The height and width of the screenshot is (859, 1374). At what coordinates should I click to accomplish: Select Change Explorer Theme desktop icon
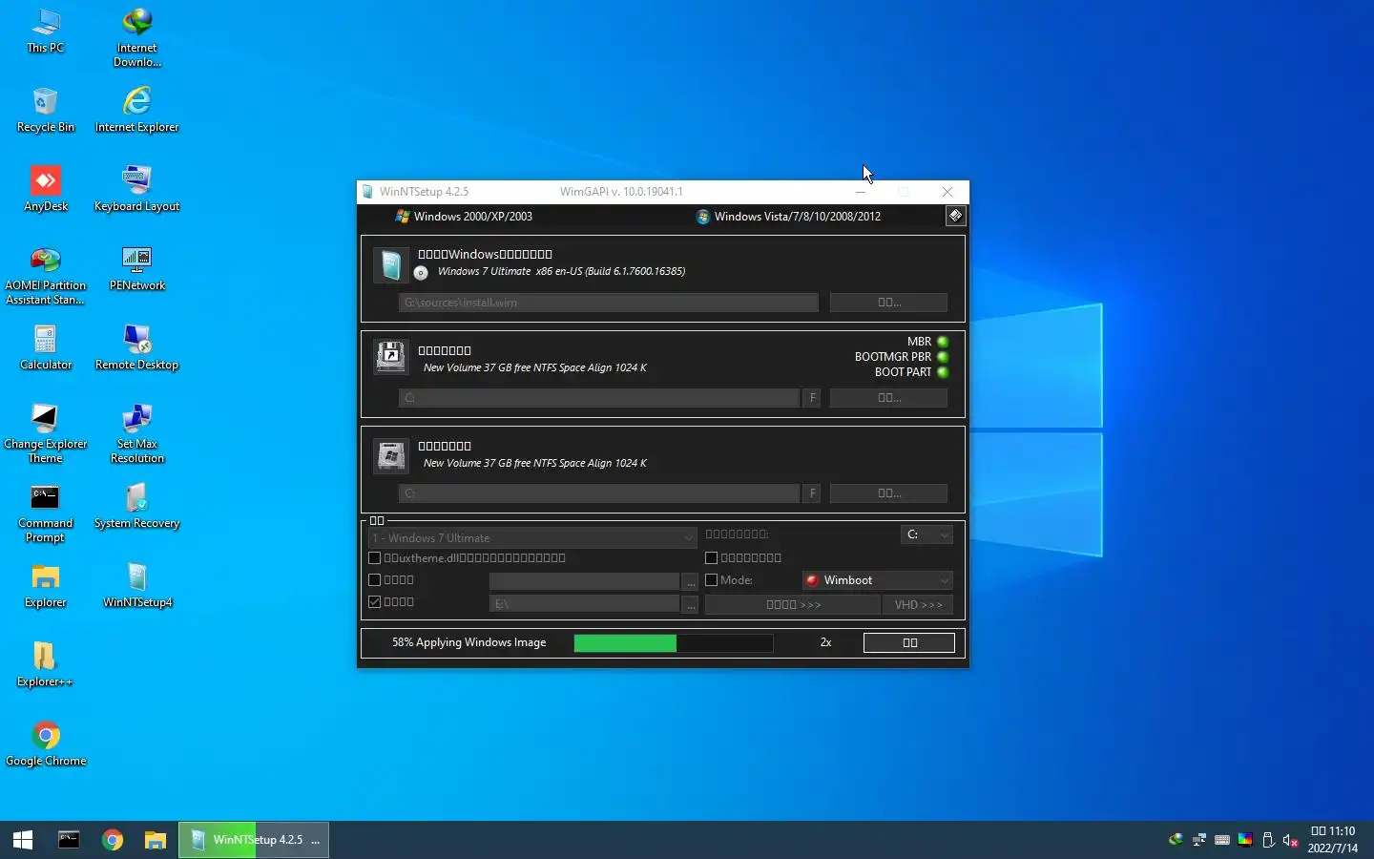click(45, 433)
